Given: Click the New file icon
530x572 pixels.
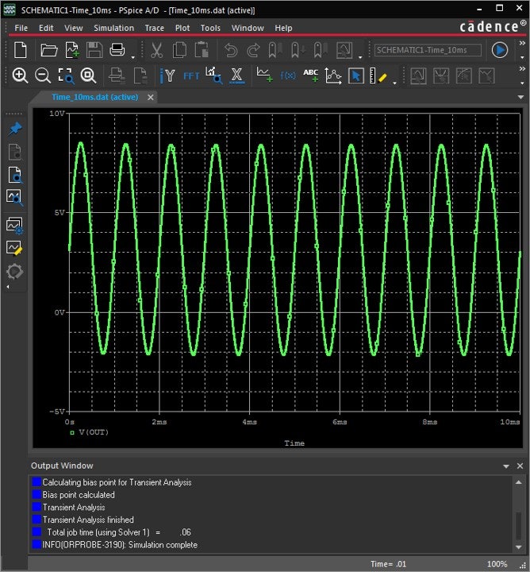Looking at the screenshot, I should pos(20,49).
